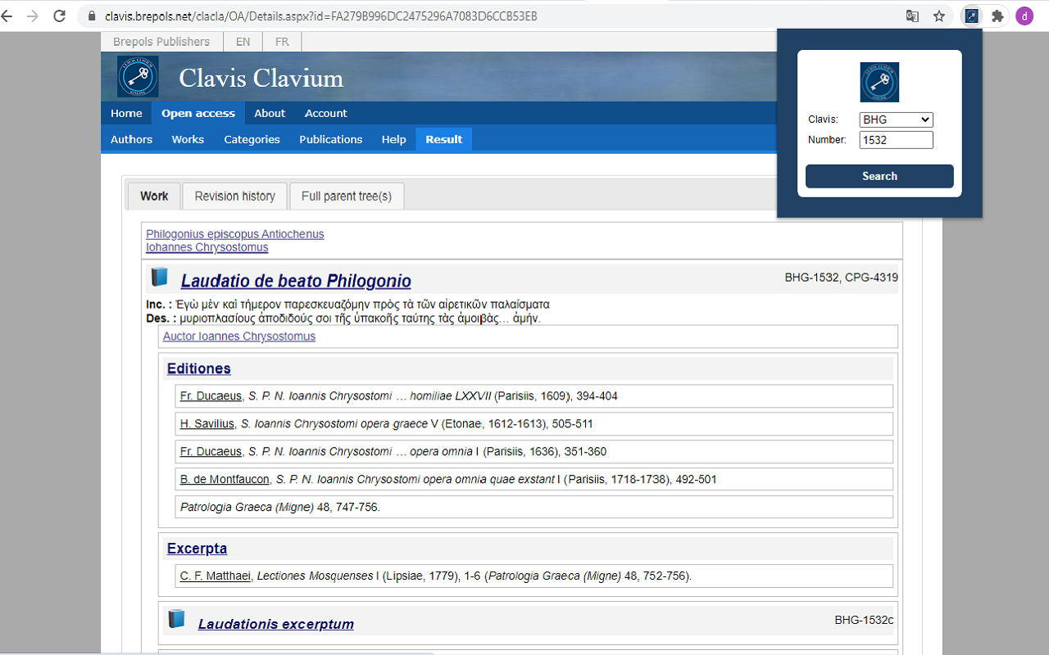Click the Brepols Publishers link

pyautogui.click(x=161, y=41)
